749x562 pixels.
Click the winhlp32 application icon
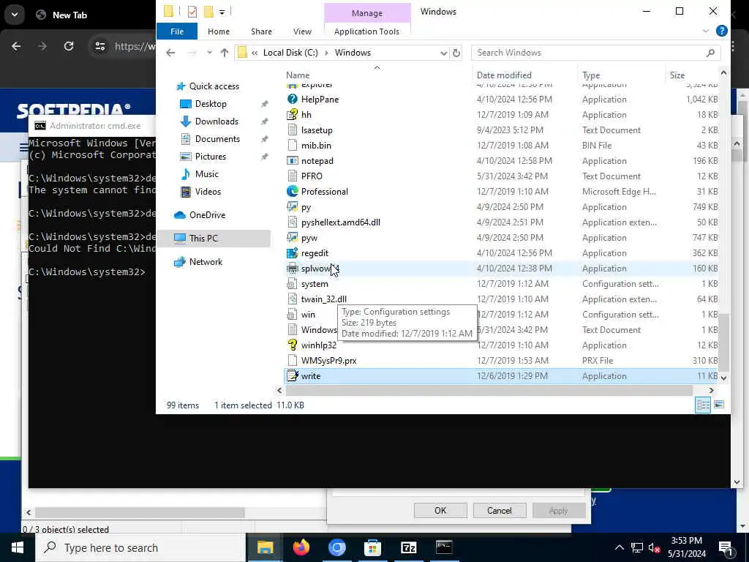293,345
